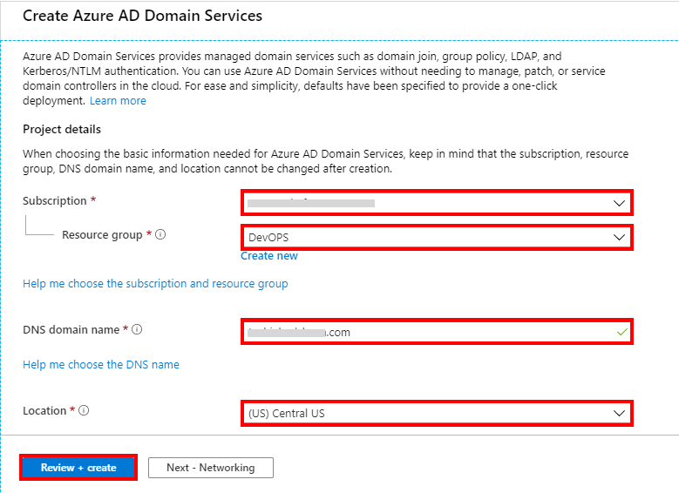Go to Next - Networking step
Image resolution: width=679 pixels, height=493 pixels.
click(x=210, y=468)
